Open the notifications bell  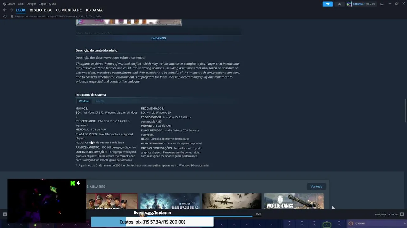point(339,4)
